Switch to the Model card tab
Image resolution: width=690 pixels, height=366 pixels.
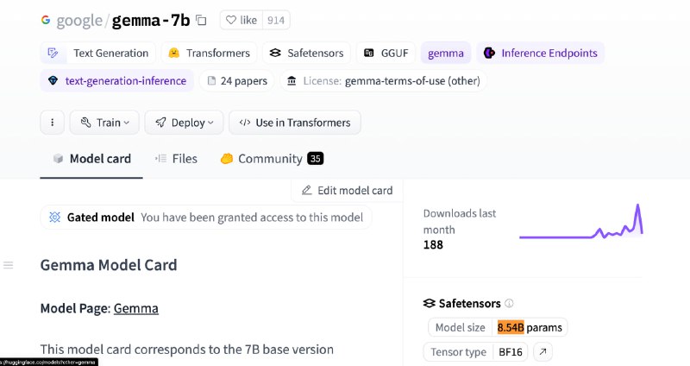[91, 159]
